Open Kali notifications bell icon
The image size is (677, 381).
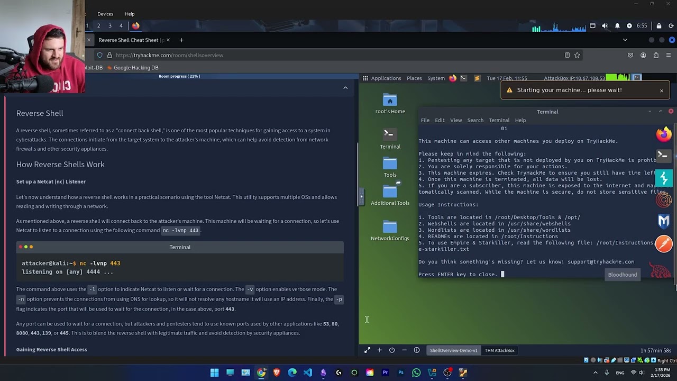pyautogui.click(x=617, y=25)
